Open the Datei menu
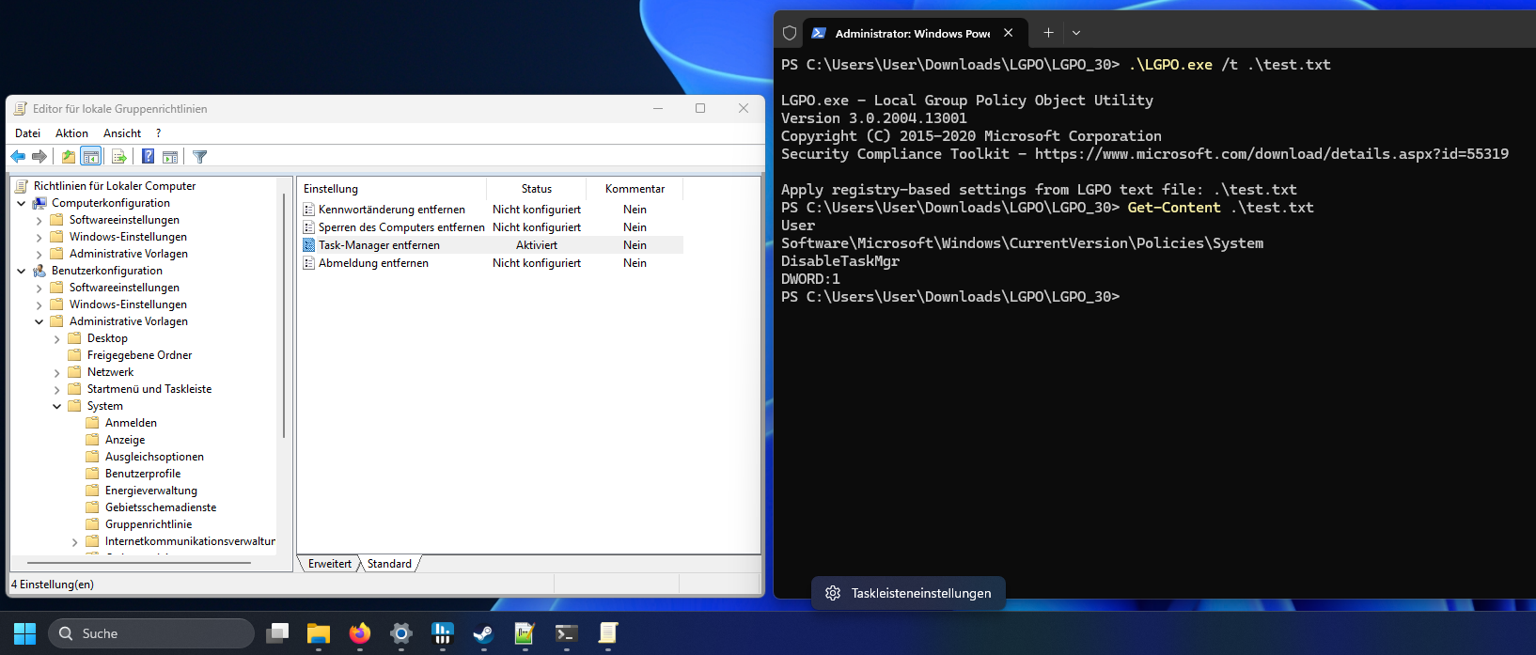1536x655 pixels. click(x=27, y=133)
